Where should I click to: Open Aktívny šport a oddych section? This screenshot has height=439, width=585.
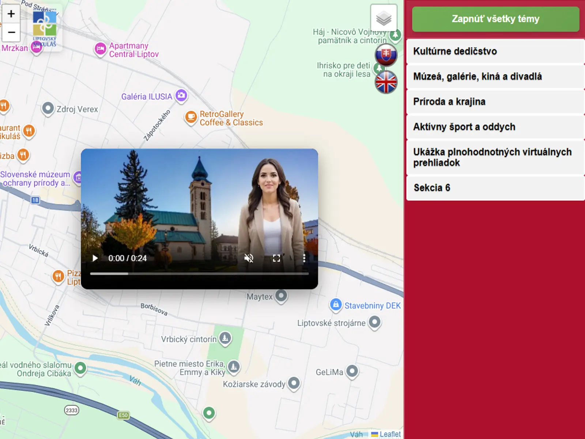click(x=495, y=127)
